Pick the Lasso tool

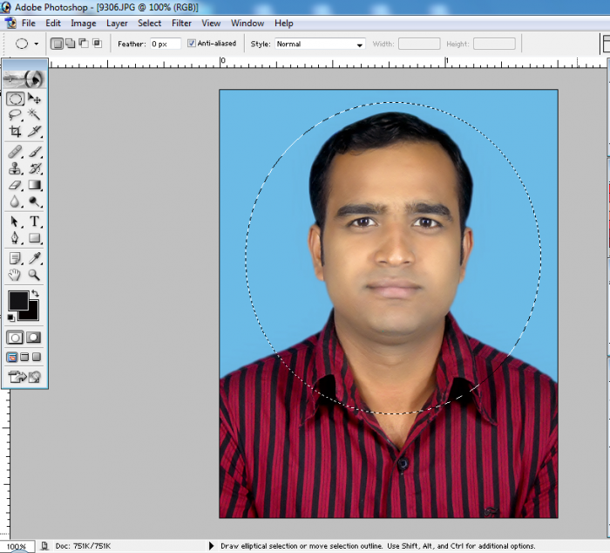click(15, 114)
